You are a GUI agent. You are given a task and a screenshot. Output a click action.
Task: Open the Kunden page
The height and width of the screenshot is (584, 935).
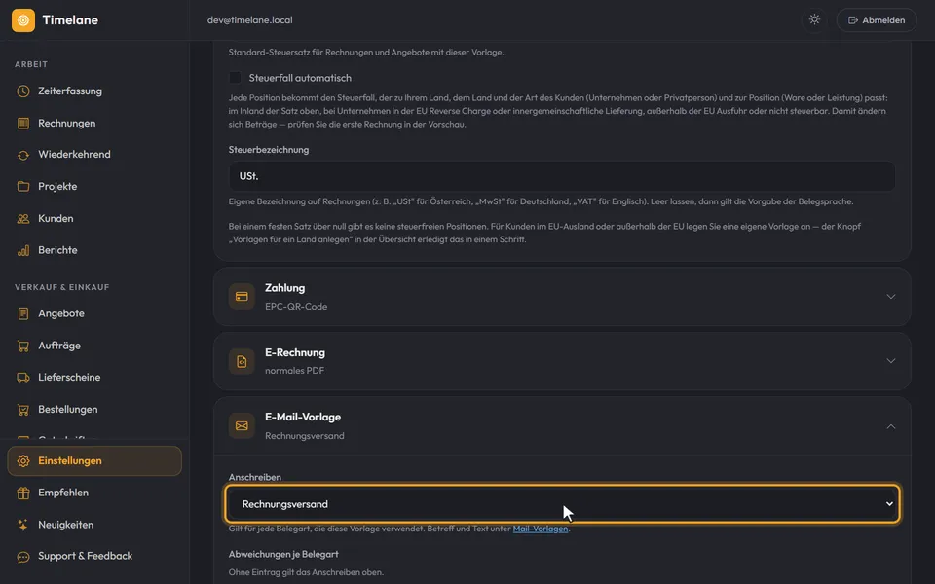[94, 219]
